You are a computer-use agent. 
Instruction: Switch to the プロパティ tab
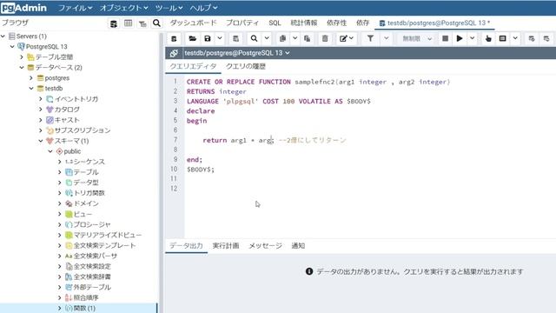pos(242,23)
